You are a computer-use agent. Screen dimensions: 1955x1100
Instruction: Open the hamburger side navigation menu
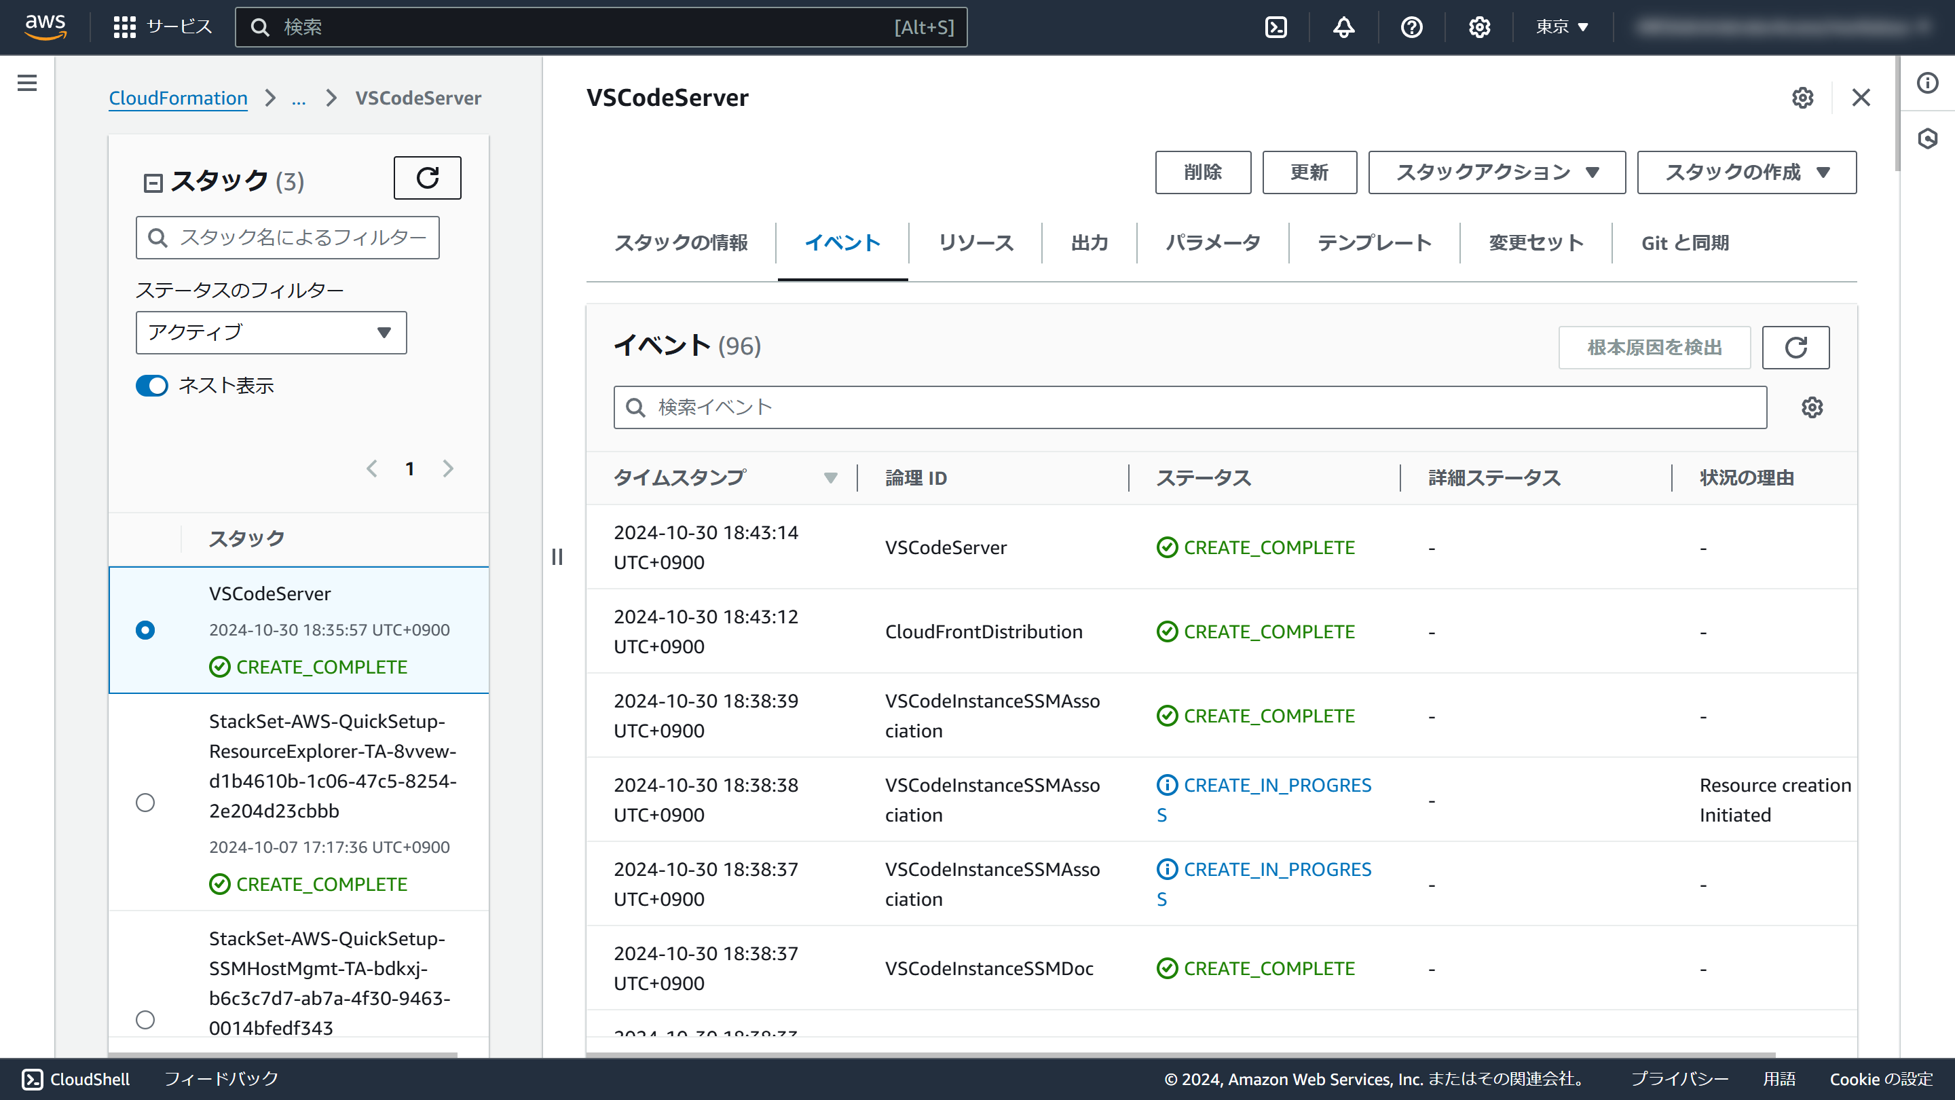pos(27,83)
